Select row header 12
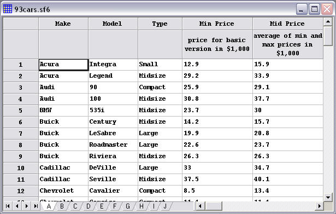Screen dimensions: 336x214 tap(21, 191)
